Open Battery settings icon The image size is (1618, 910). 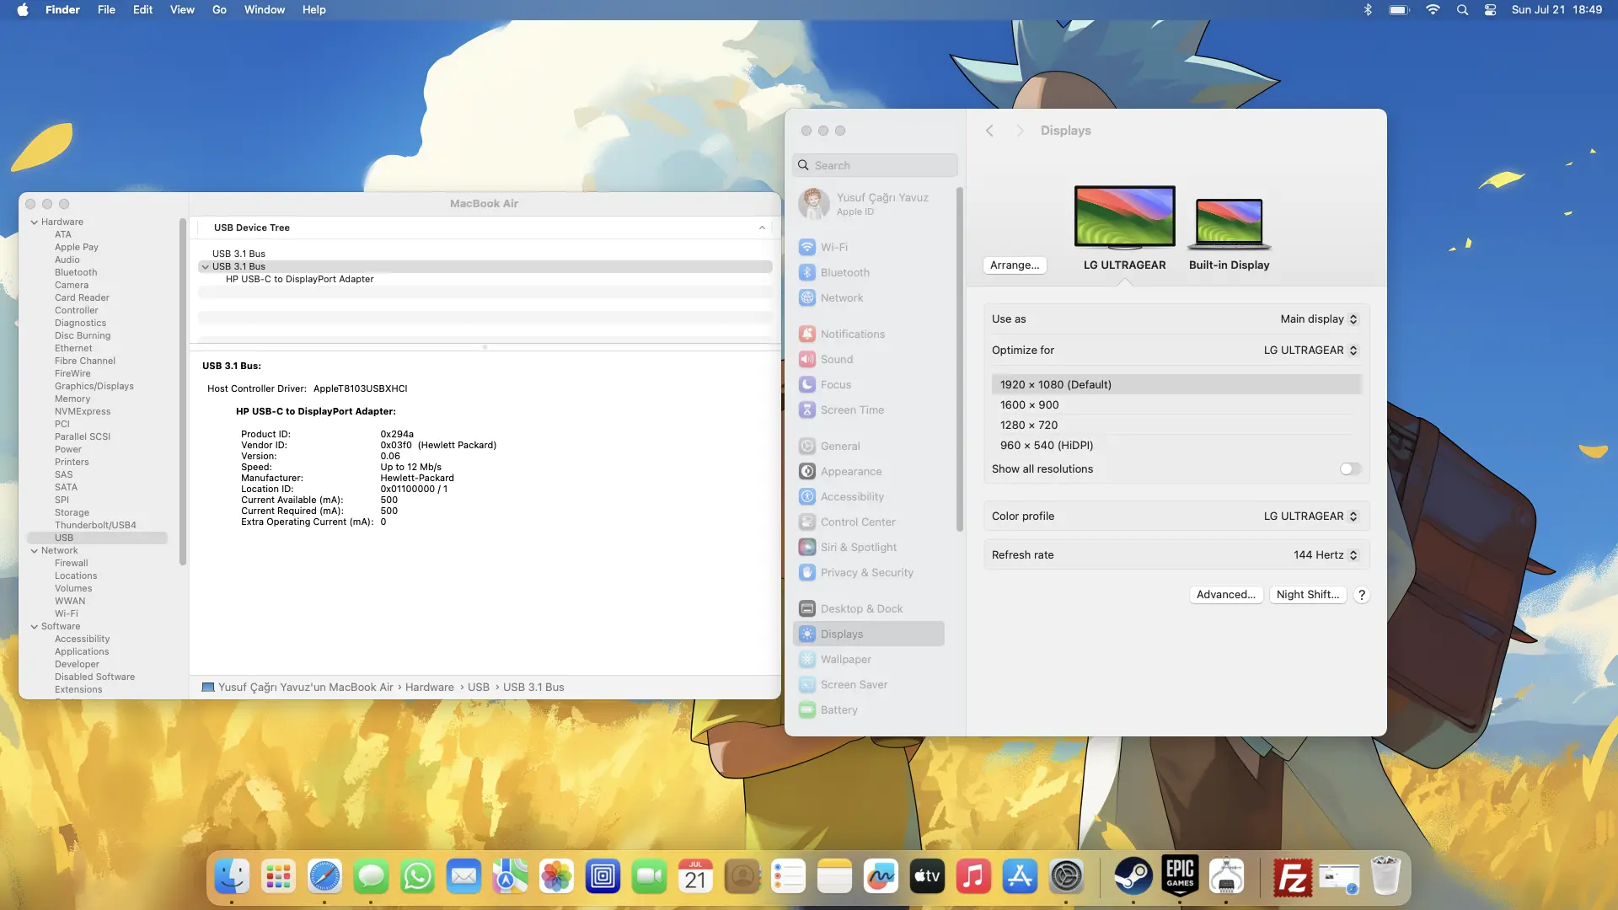(807, 709)
